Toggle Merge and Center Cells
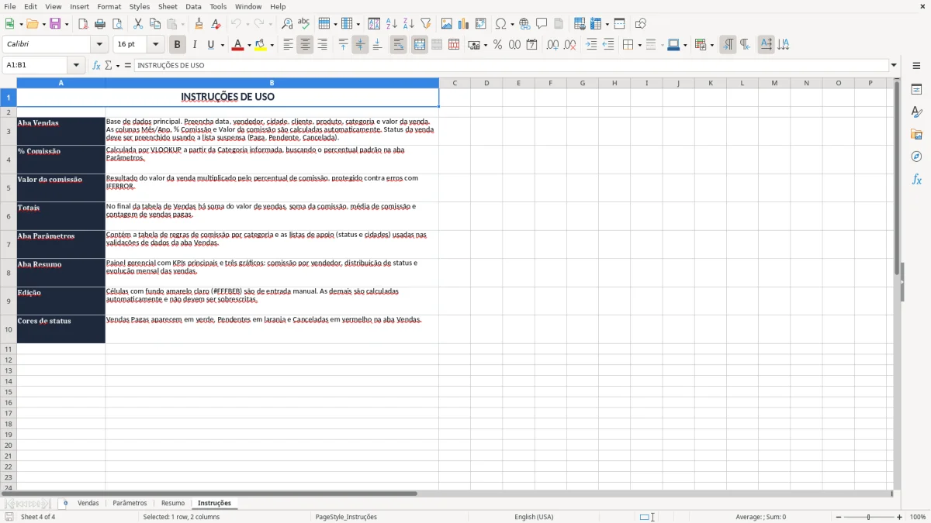 pyautogui.click(x=419, y=45)
